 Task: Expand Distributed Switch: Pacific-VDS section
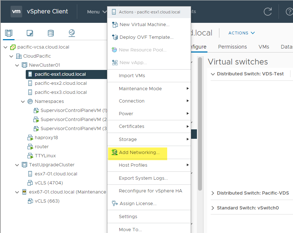click(x=212, y=193)
